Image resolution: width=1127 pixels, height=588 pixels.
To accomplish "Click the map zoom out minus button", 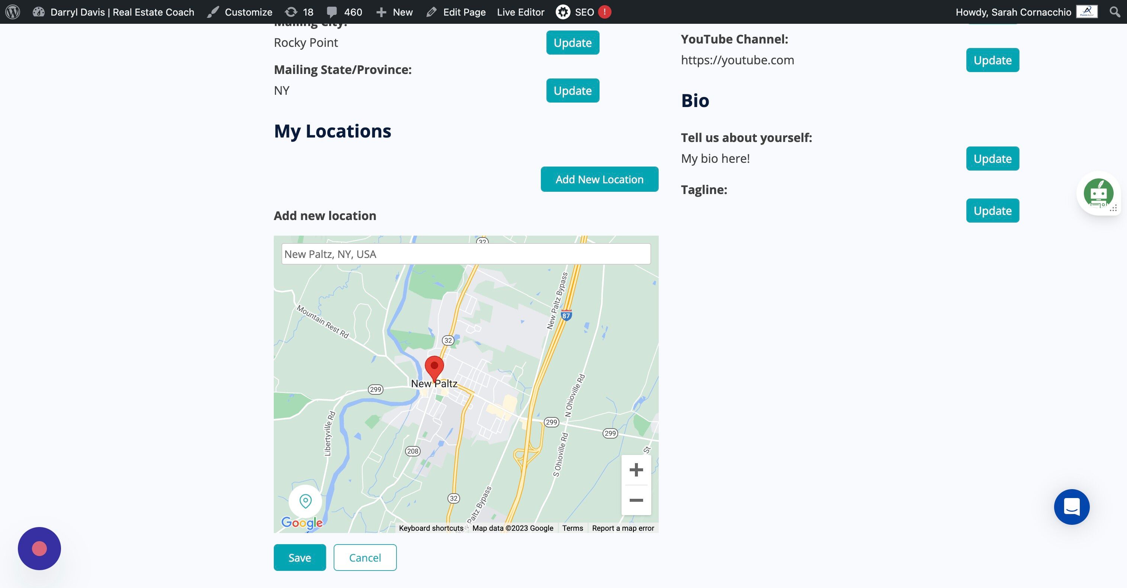I will coord(636,500).
